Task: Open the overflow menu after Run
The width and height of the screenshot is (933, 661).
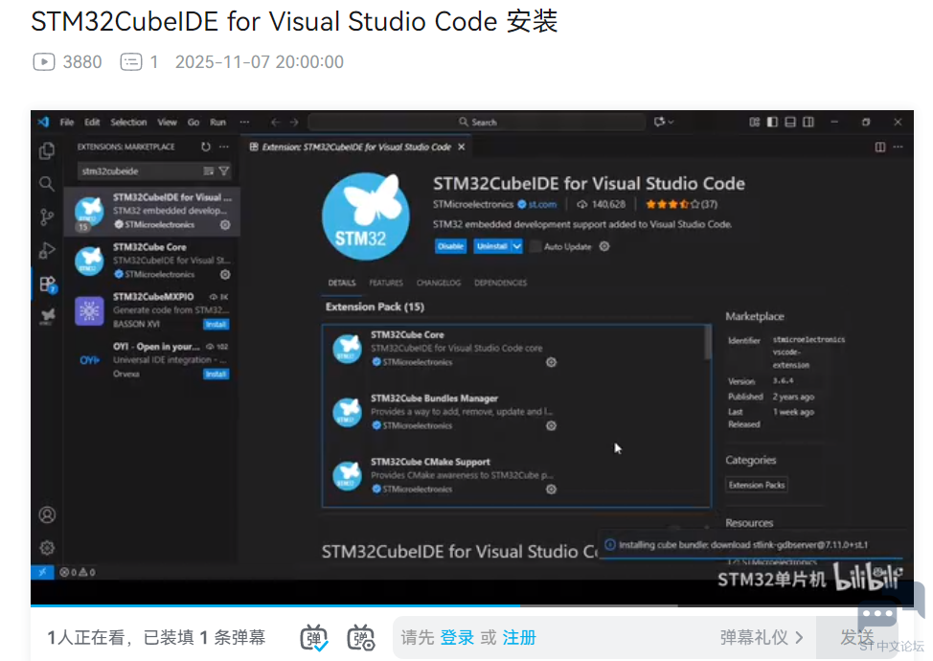Action: (244, 122)
